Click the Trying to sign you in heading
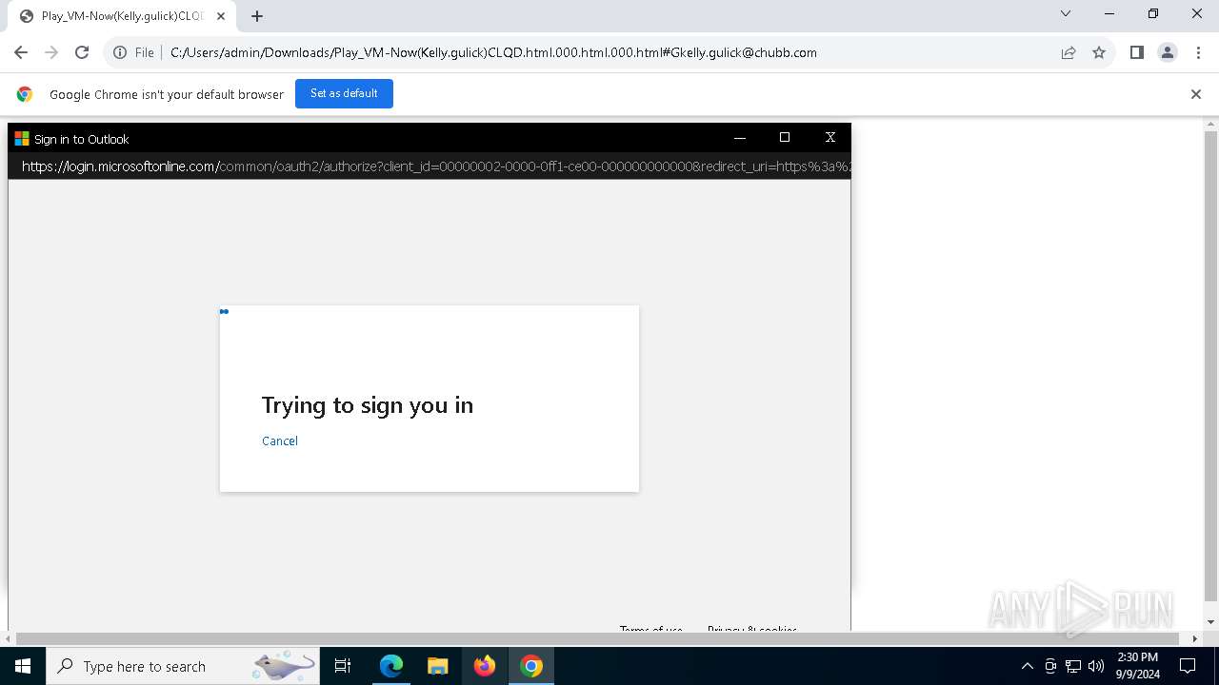Screen dimensions: 1219x685 click(368, 405)
